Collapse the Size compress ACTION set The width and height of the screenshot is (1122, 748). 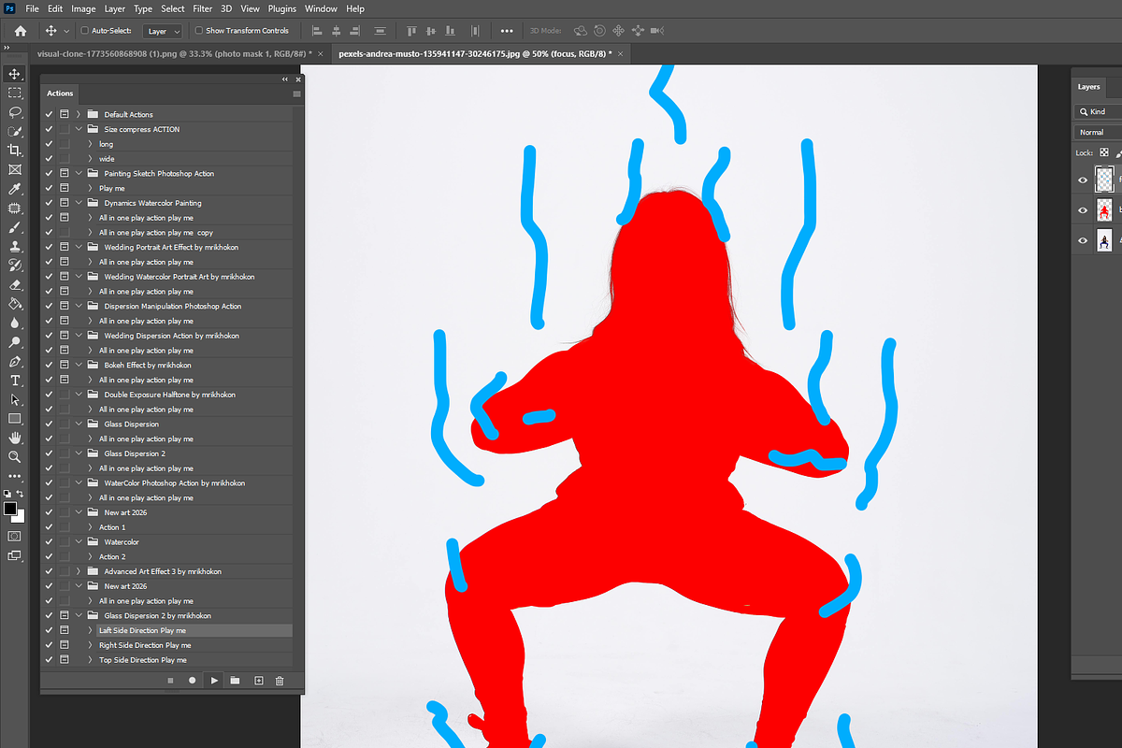point(79,129)
